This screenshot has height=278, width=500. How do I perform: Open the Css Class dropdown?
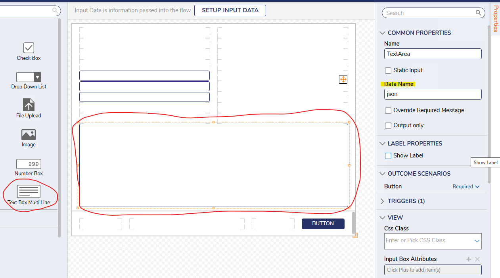477,241
